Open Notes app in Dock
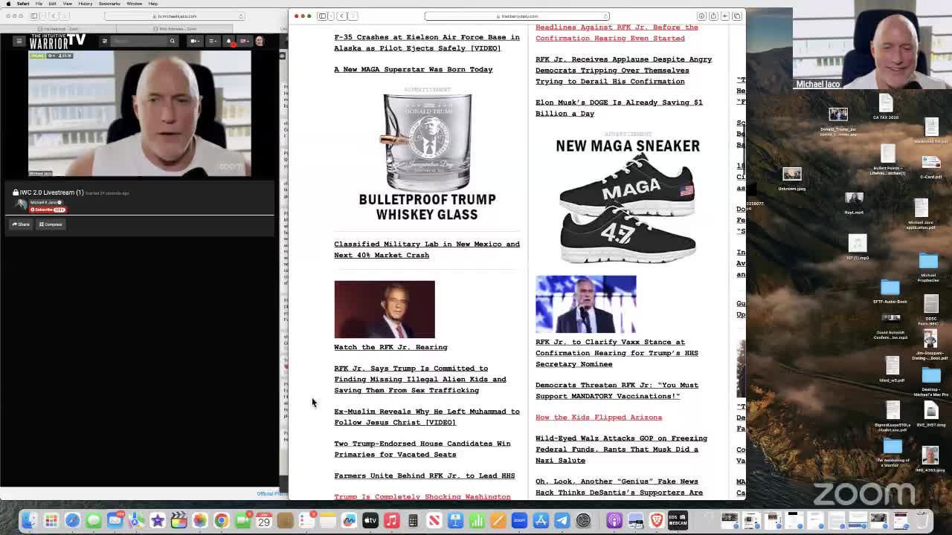The height and width of the screenshot is (535, 952). point(328,521)
